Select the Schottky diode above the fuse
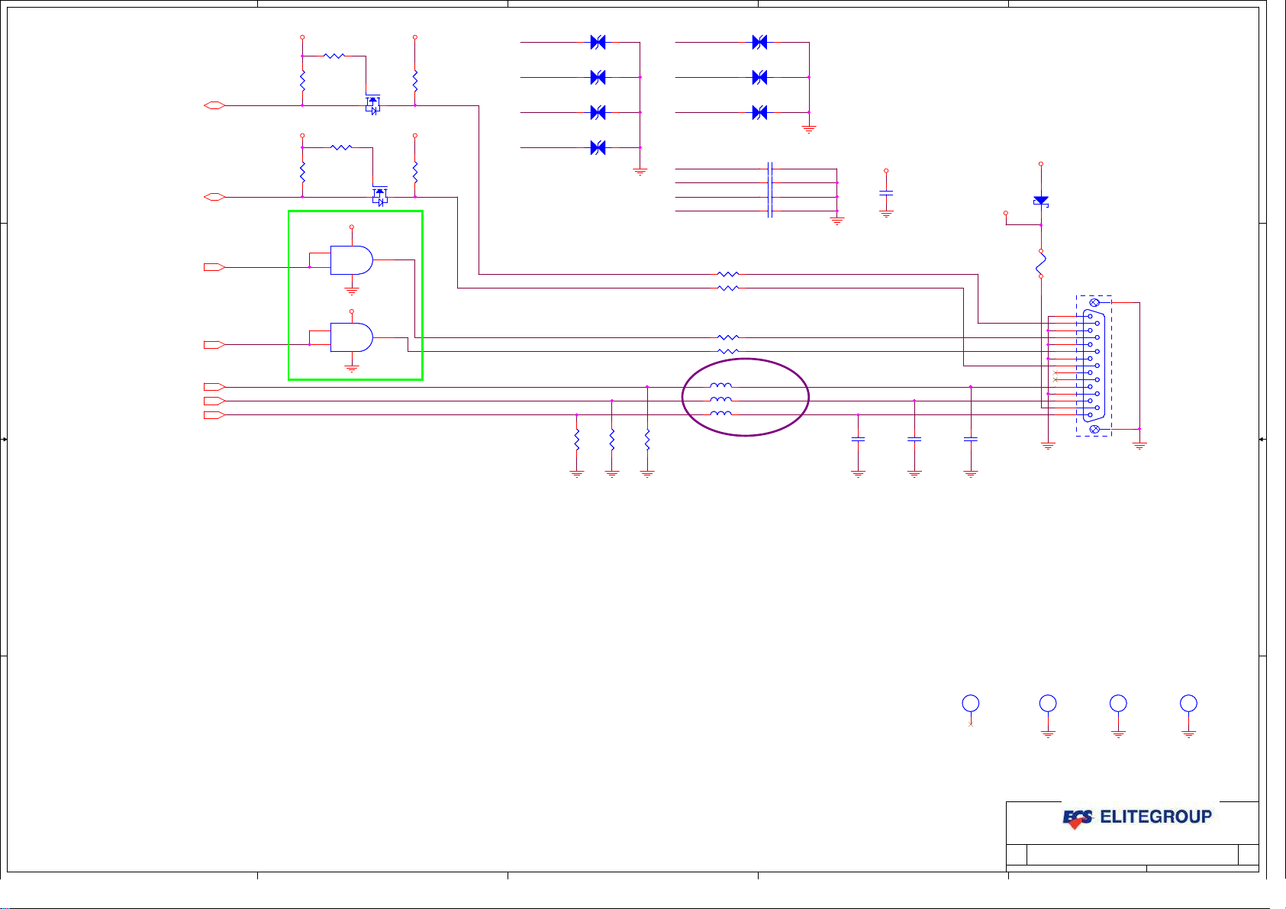1286x909 pixels. tap(1041, 201)
